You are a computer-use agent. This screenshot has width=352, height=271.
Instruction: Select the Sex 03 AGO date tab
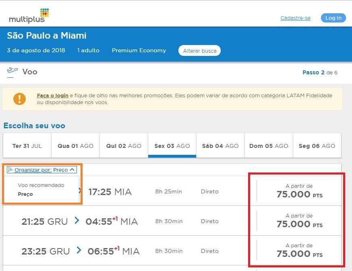pyautogui.click(x=172, y=146)
